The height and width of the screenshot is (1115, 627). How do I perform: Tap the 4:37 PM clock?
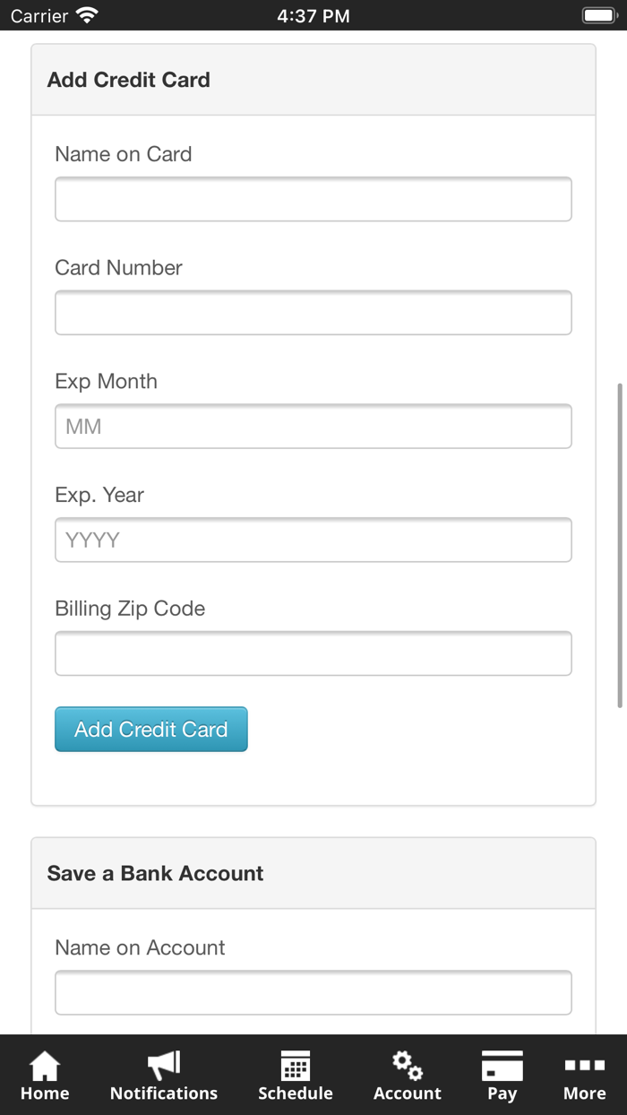pyautogui.click(x=313, y=15)
